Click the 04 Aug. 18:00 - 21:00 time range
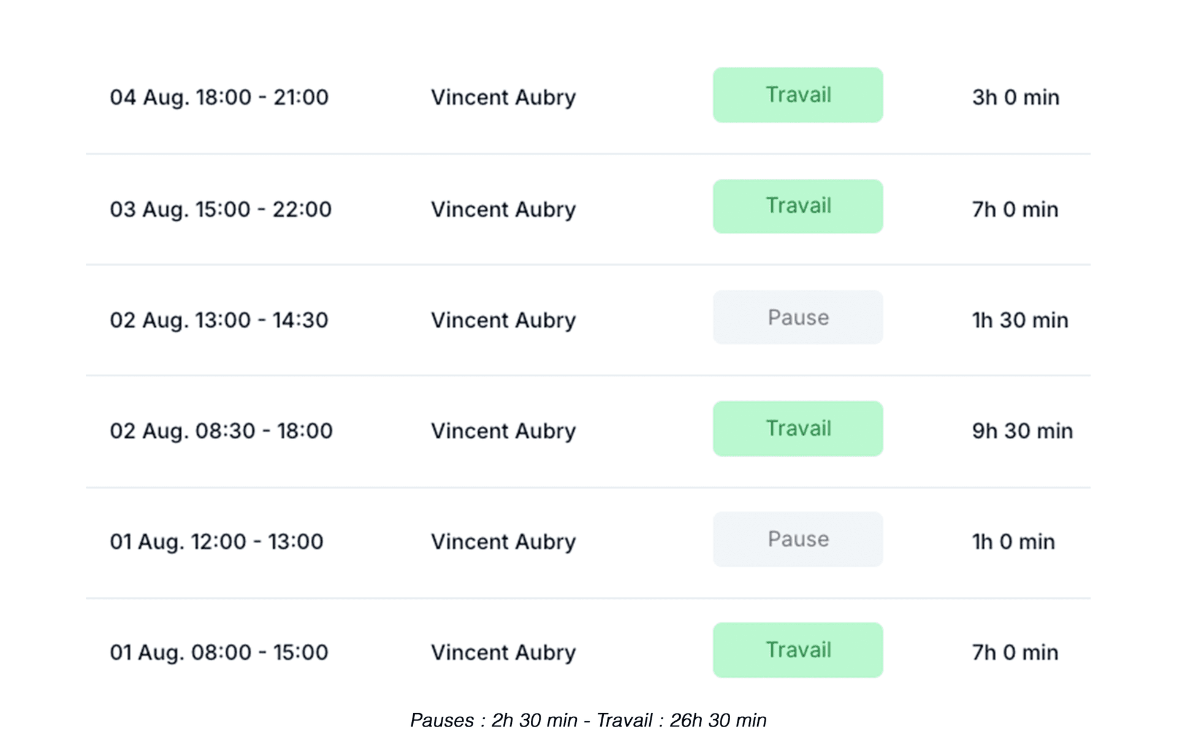The image size is (1177, 756). point(219,97)
